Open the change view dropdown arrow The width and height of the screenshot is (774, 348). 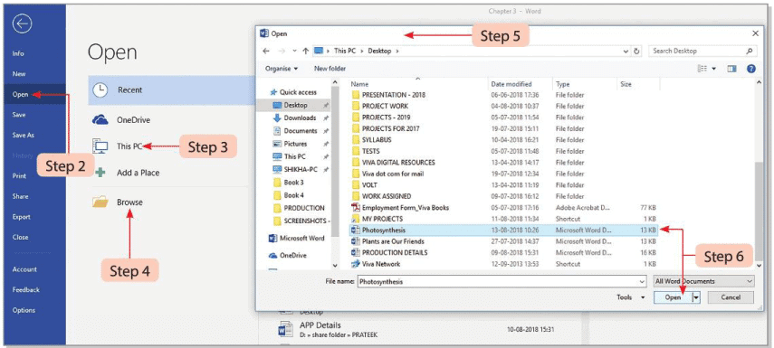pyautogui.click(x=714, y=69)
